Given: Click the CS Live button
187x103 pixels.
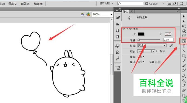Looking at the screenshot, I should [x=151, y=4].
